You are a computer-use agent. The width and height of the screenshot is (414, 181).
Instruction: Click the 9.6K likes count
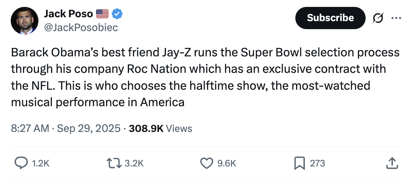[x=227, y=163]
